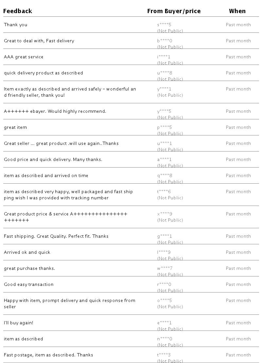This screenshot has height=363, width=262.
Task: Click the When column header
Action: (237, 11)
